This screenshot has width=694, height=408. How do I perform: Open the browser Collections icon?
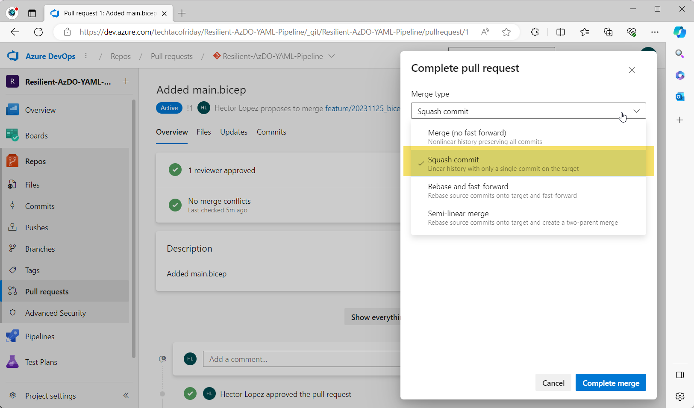(x=608, y=32)
